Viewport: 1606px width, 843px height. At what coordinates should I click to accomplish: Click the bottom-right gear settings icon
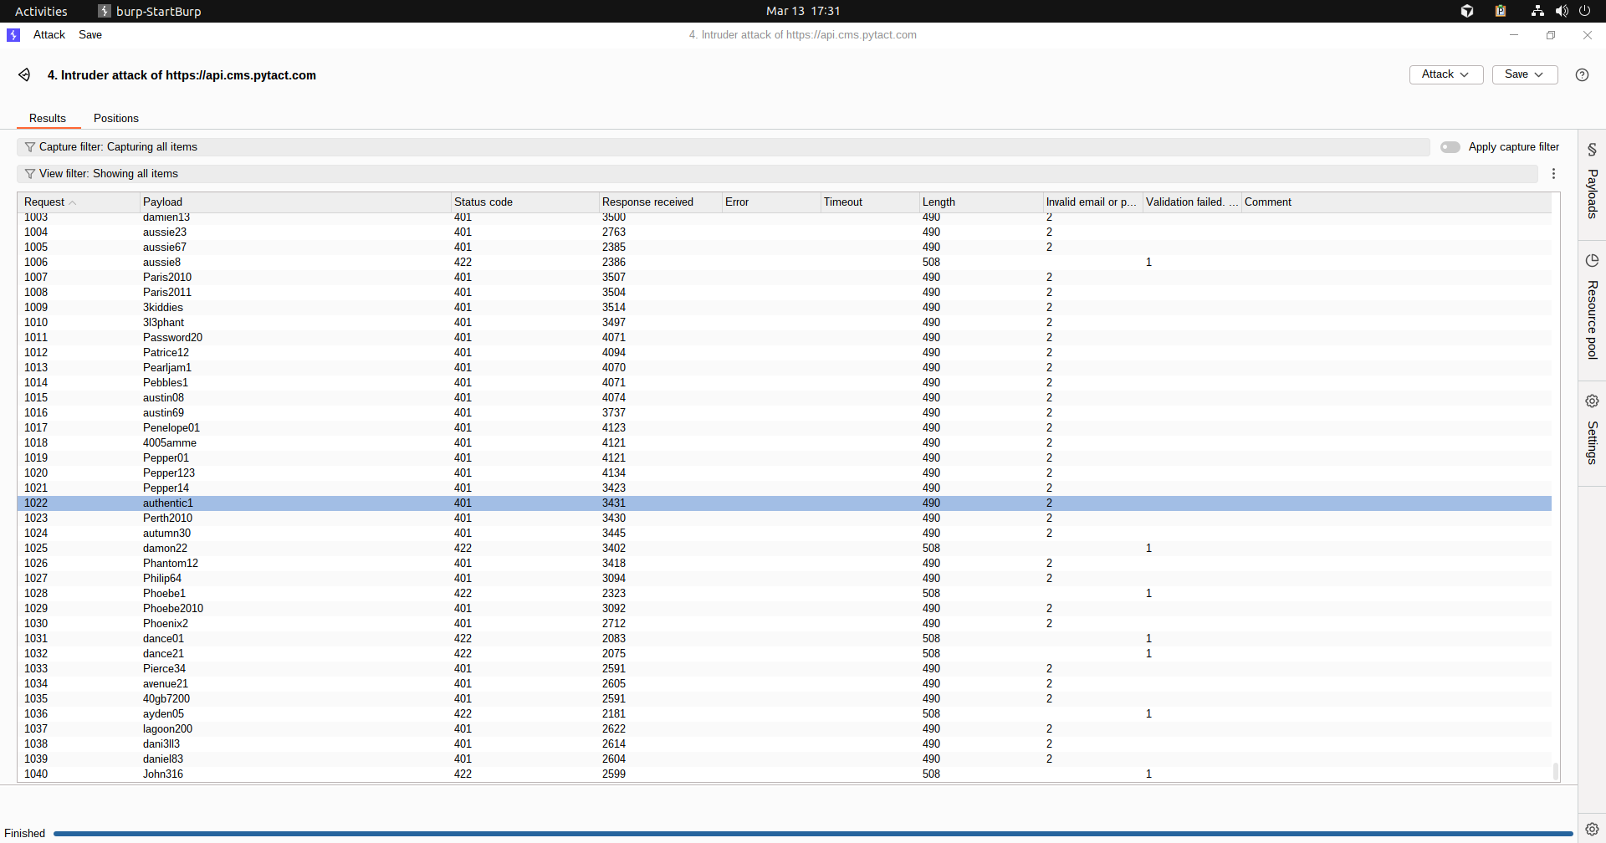click(x=1592, y=829)
